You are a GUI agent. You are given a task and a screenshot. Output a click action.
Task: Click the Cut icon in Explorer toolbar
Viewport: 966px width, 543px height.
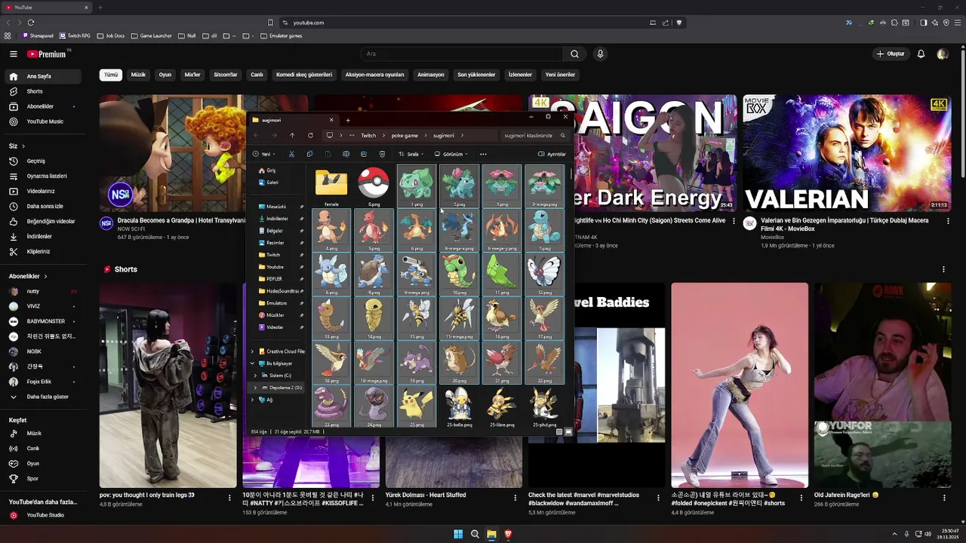291,154
